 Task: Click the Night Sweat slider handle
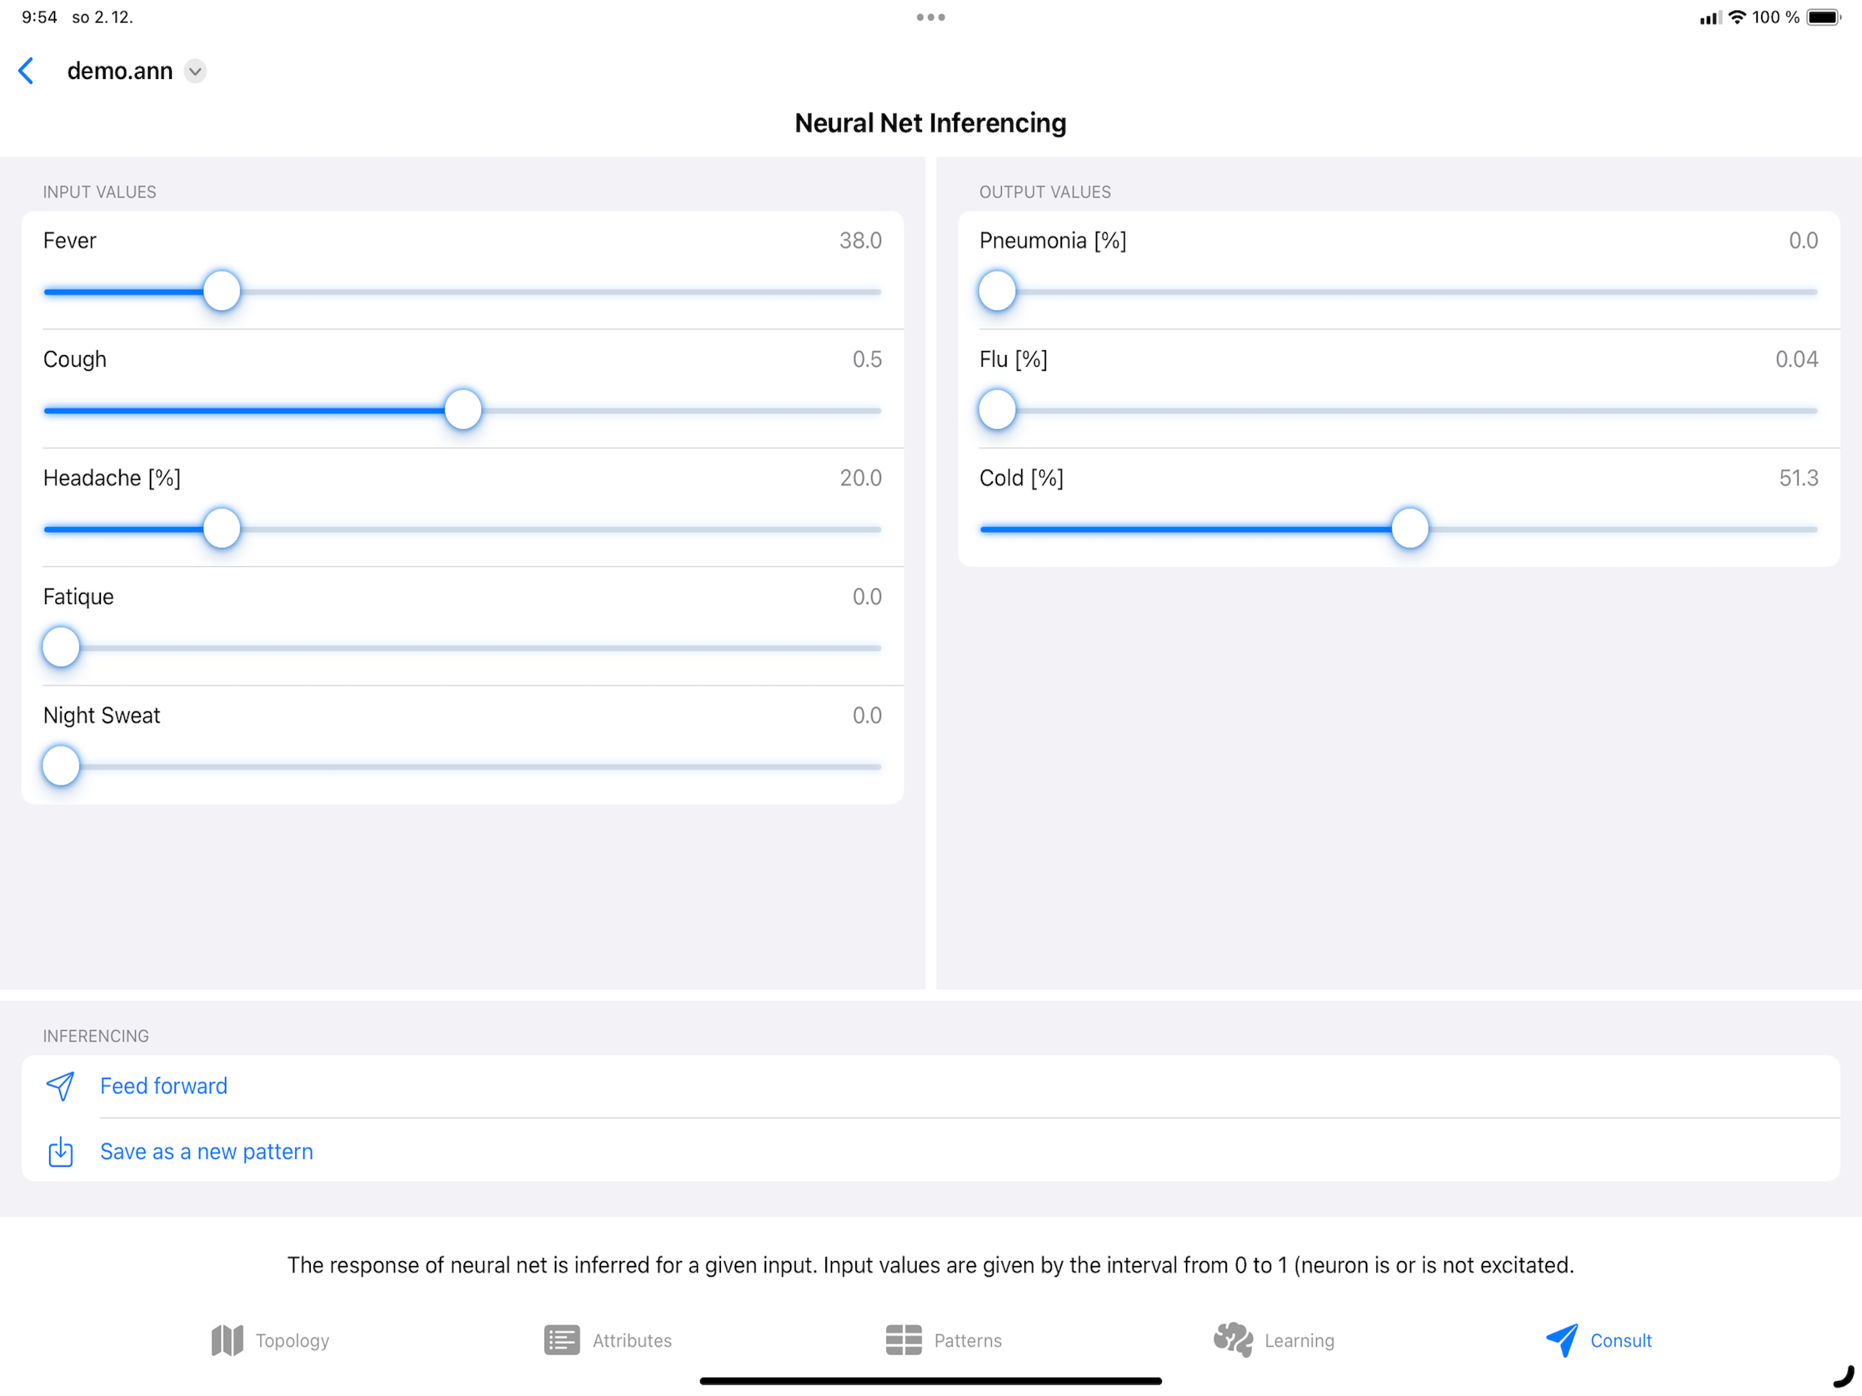[x=61, y=766]
